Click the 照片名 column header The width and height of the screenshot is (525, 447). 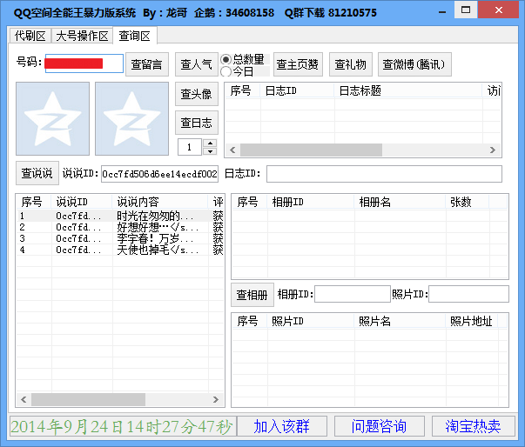(400, 321)
